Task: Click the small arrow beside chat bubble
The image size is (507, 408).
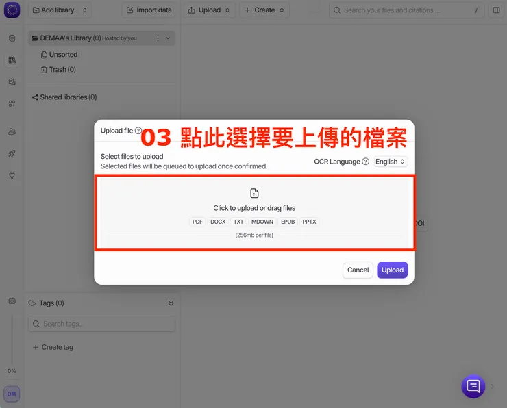Action: (x=493, y=386)
